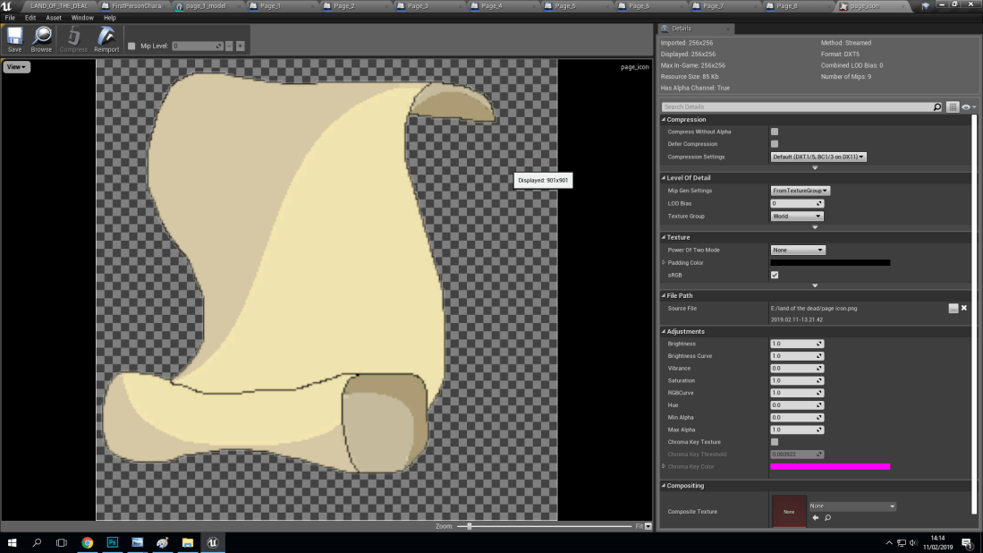This screenshot has height=553, width=983.
Task: Click the eye filter icon in Details
Action: [x=966, y=106]
